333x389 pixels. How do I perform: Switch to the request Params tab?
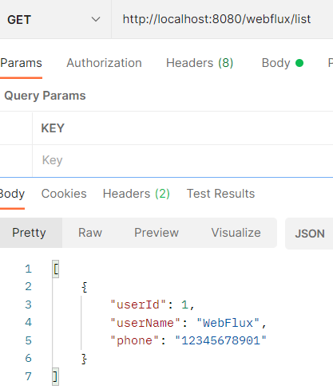21,63
